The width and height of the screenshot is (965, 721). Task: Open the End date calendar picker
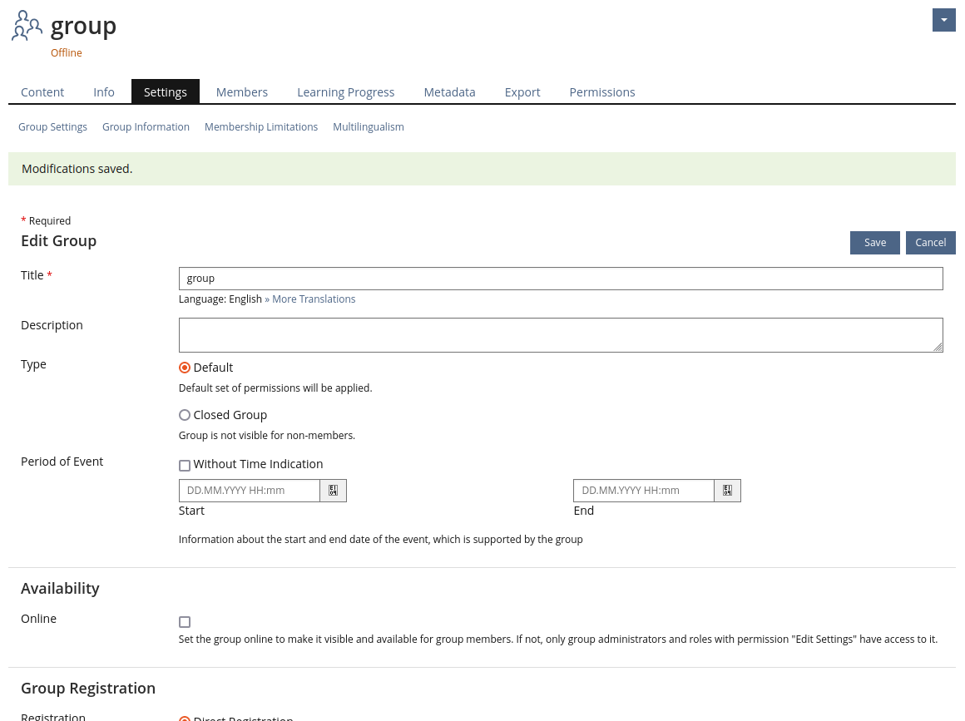click(x=727, y=491)
